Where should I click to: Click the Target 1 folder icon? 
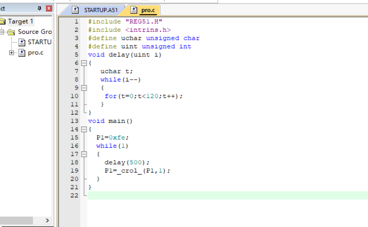[3, 21]
